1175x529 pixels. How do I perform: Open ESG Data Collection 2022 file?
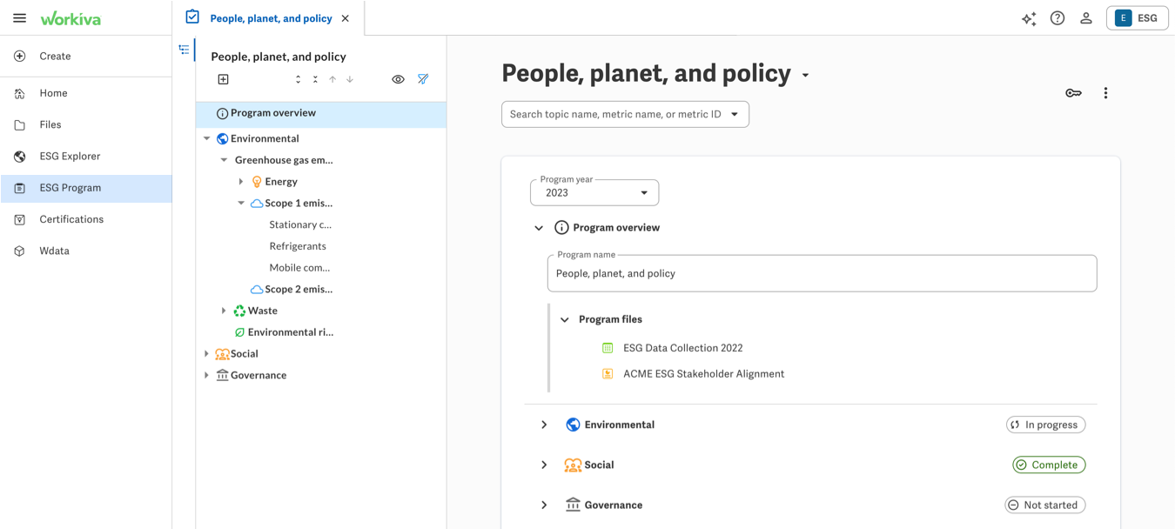pos(682,348)
